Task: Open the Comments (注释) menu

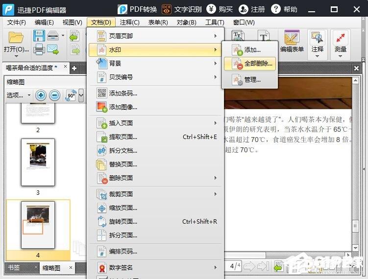Action: point(129,23)
